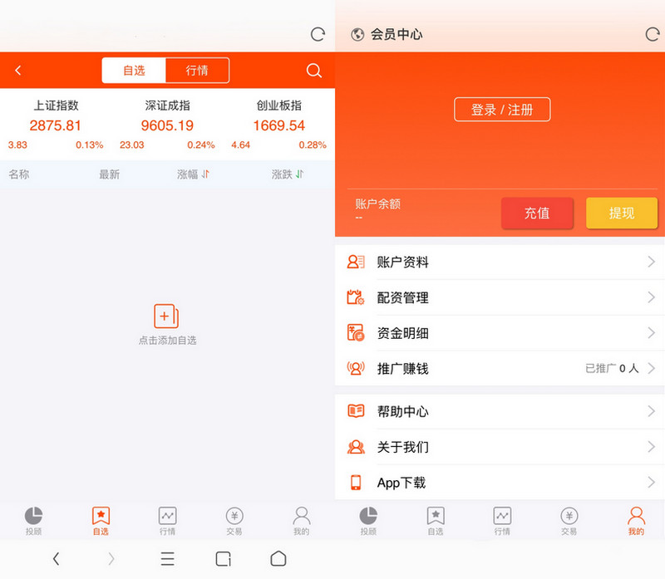Sort by the 涨幅 column arrows
The image size is (665, 579).
(x=205, y=174)
